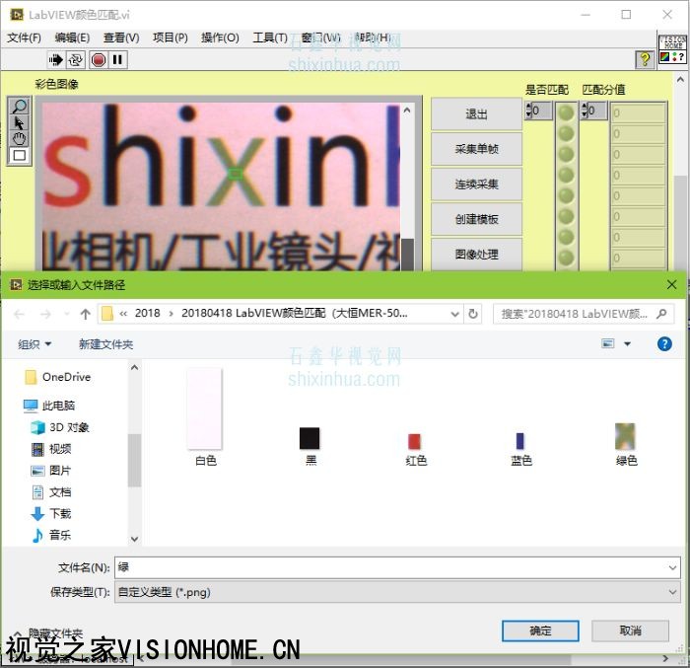Expand the 组织 dropdown menu
The width and height of the screenshot is (690, 668).
pos(34,344)
